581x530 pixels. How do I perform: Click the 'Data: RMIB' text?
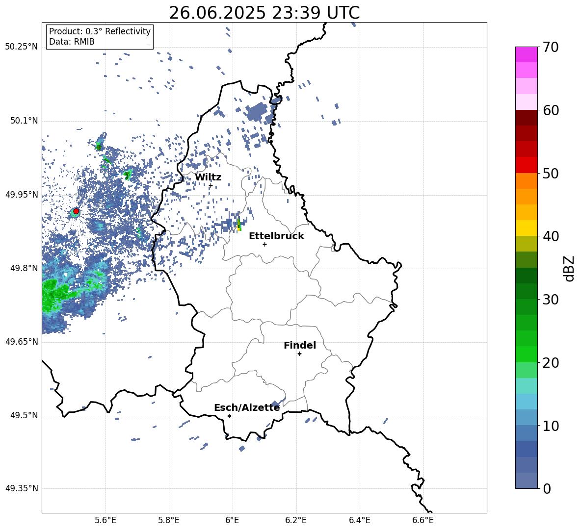pyautogui.click(x=72, y=42)
